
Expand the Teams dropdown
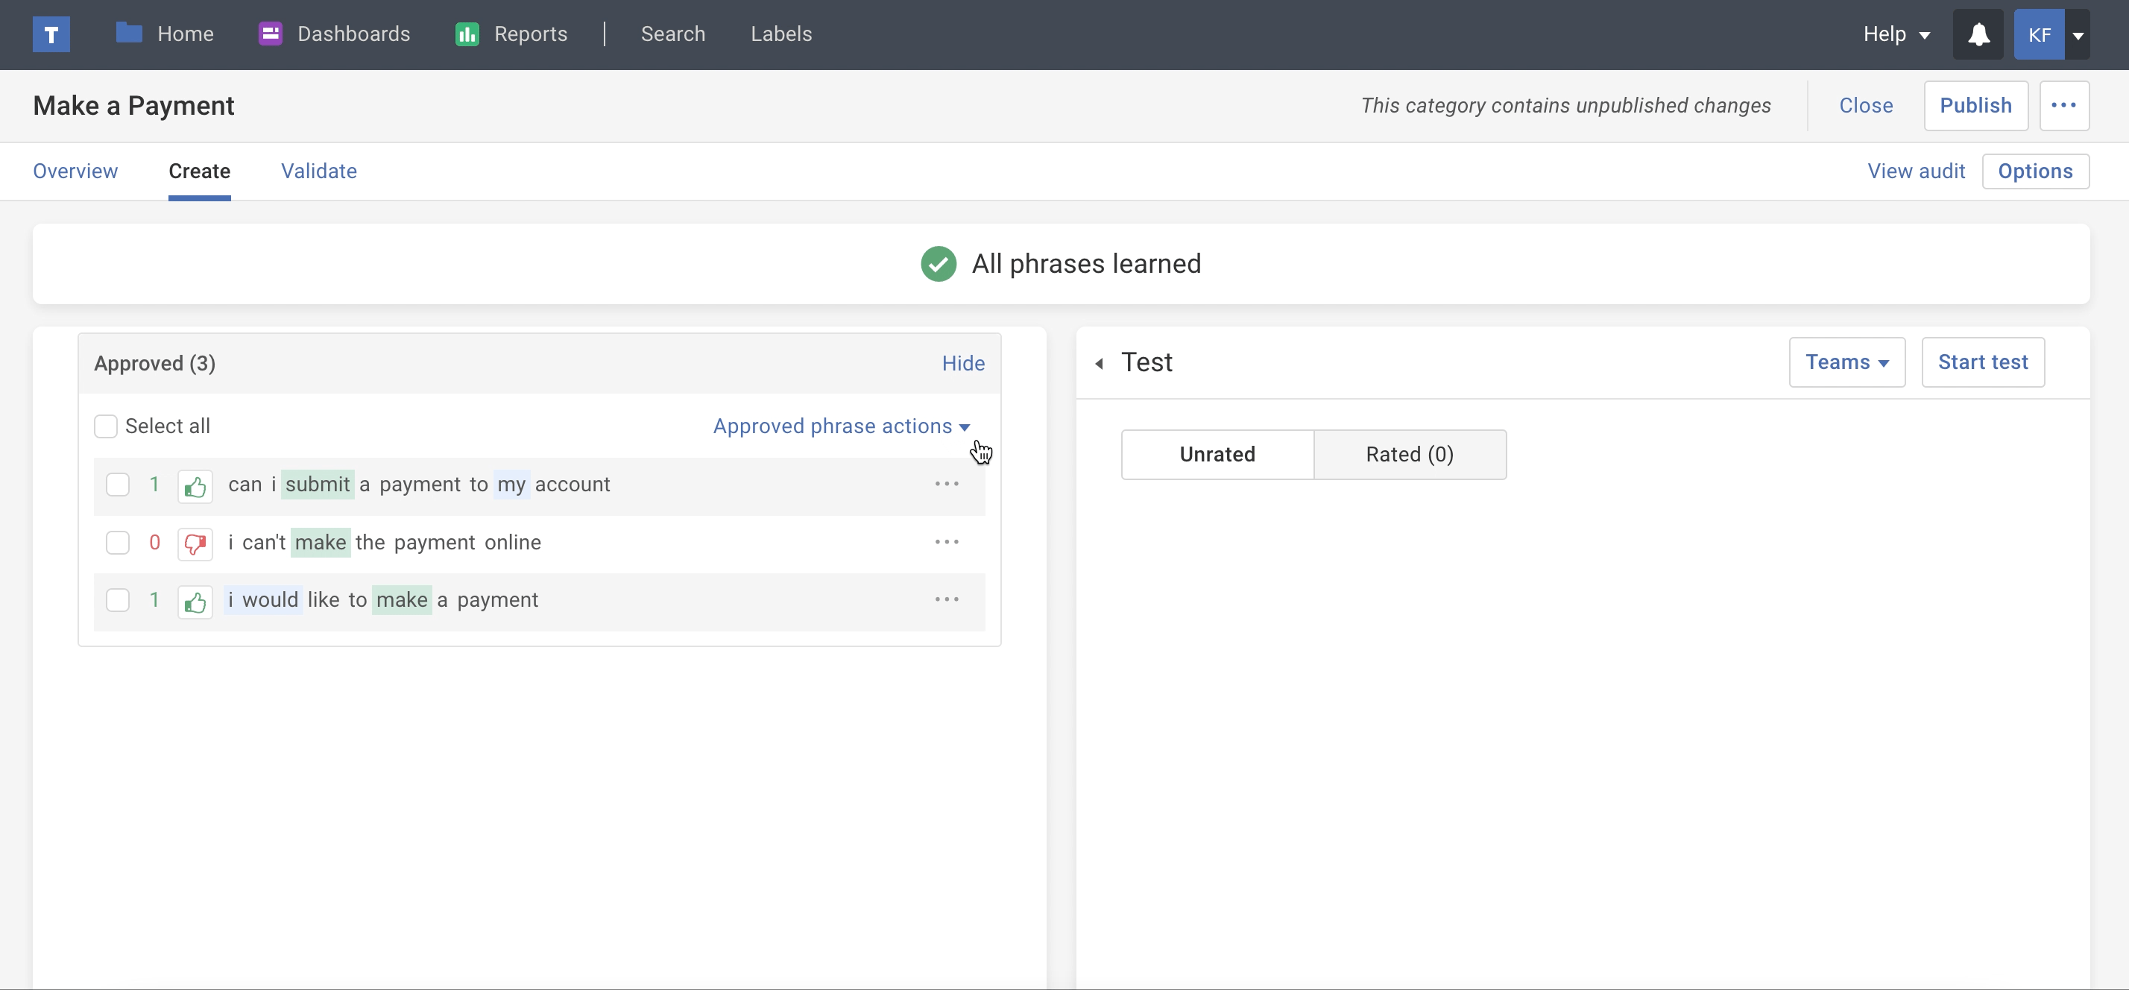1846,363
